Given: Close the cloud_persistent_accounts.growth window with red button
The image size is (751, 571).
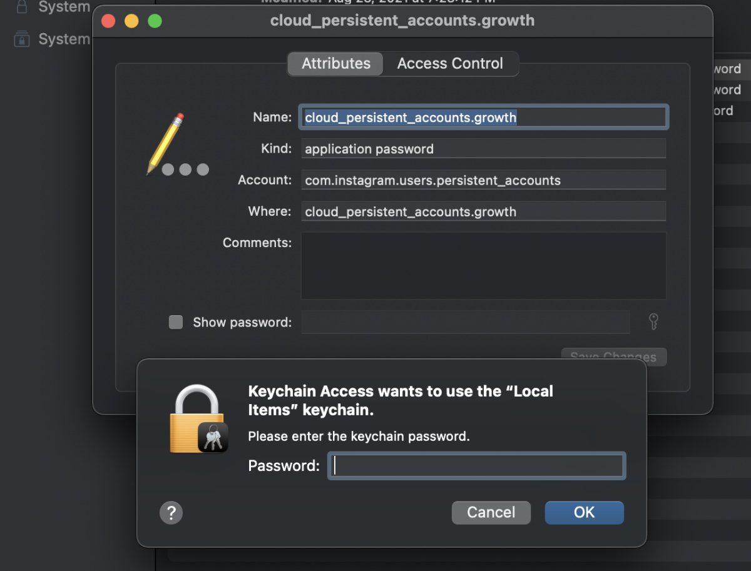Looking at the screenshot, I should tap(108, 21).
